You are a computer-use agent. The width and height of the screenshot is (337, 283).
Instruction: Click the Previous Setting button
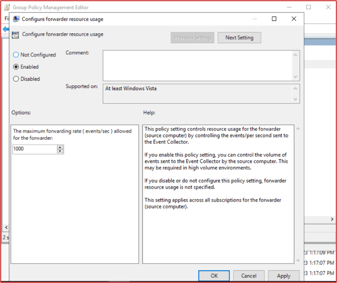(x=192, y=37)
